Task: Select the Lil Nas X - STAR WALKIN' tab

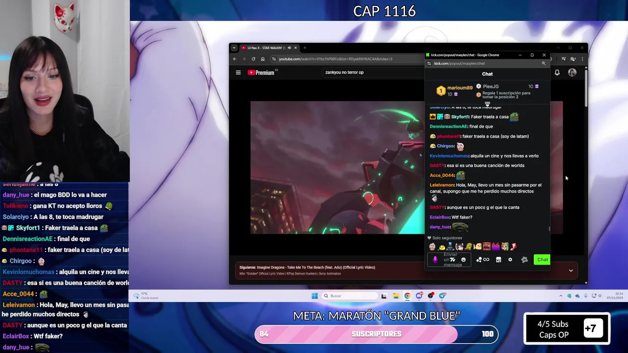Action: 269,48
